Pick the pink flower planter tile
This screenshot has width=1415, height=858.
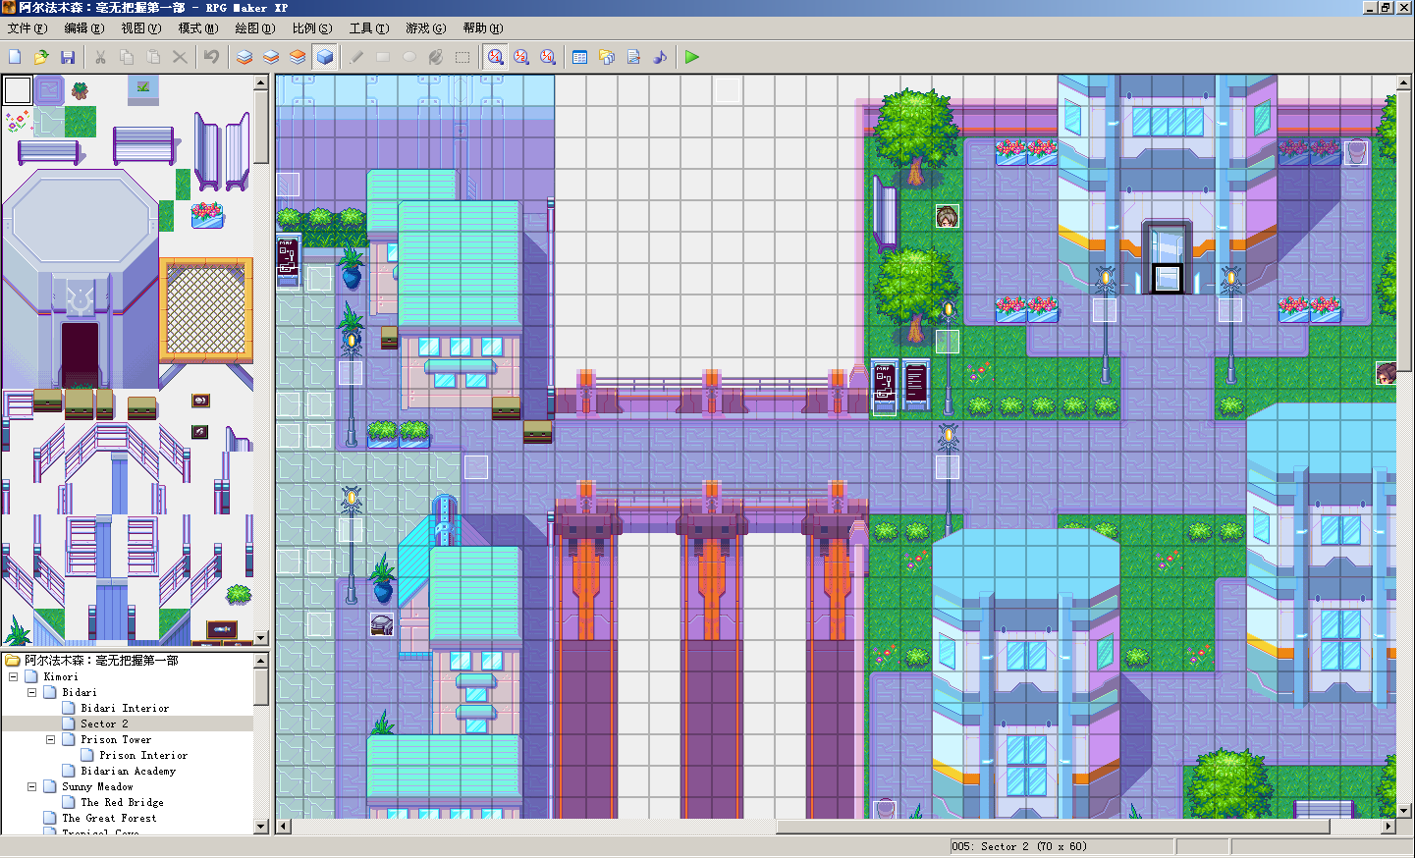click(207, 215)
